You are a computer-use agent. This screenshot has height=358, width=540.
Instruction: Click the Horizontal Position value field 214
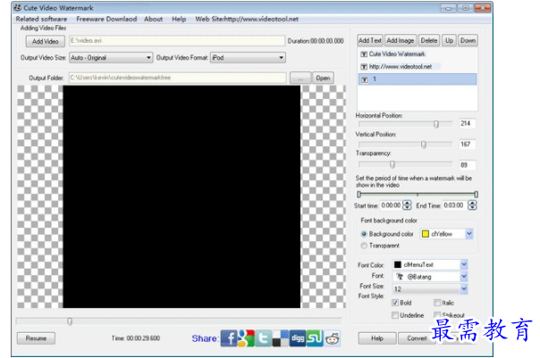(468, 123)
